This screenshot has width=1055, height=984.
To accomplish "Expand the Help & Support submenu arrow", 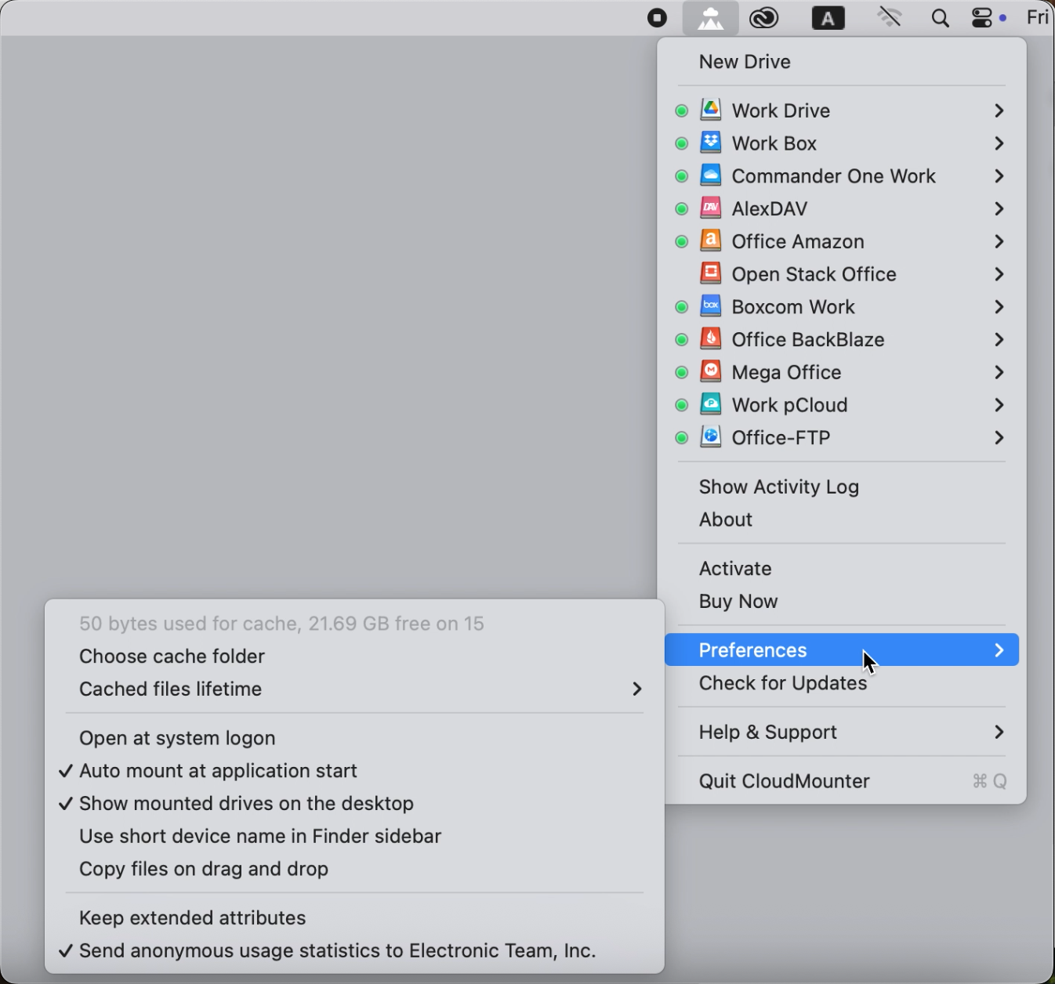I will tap(999, 732).
